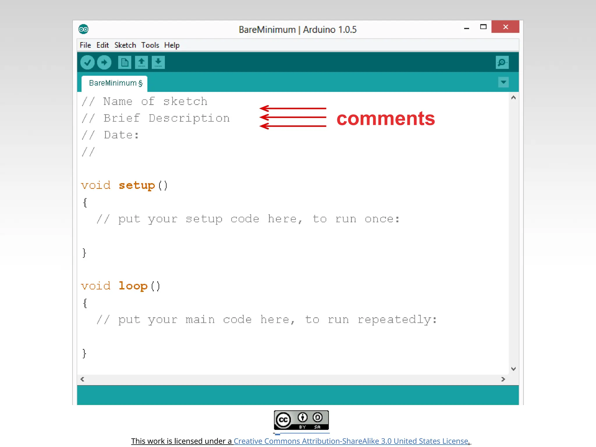Open the File menu
This screenshot has height=447, width=596.
coord(85,45)
